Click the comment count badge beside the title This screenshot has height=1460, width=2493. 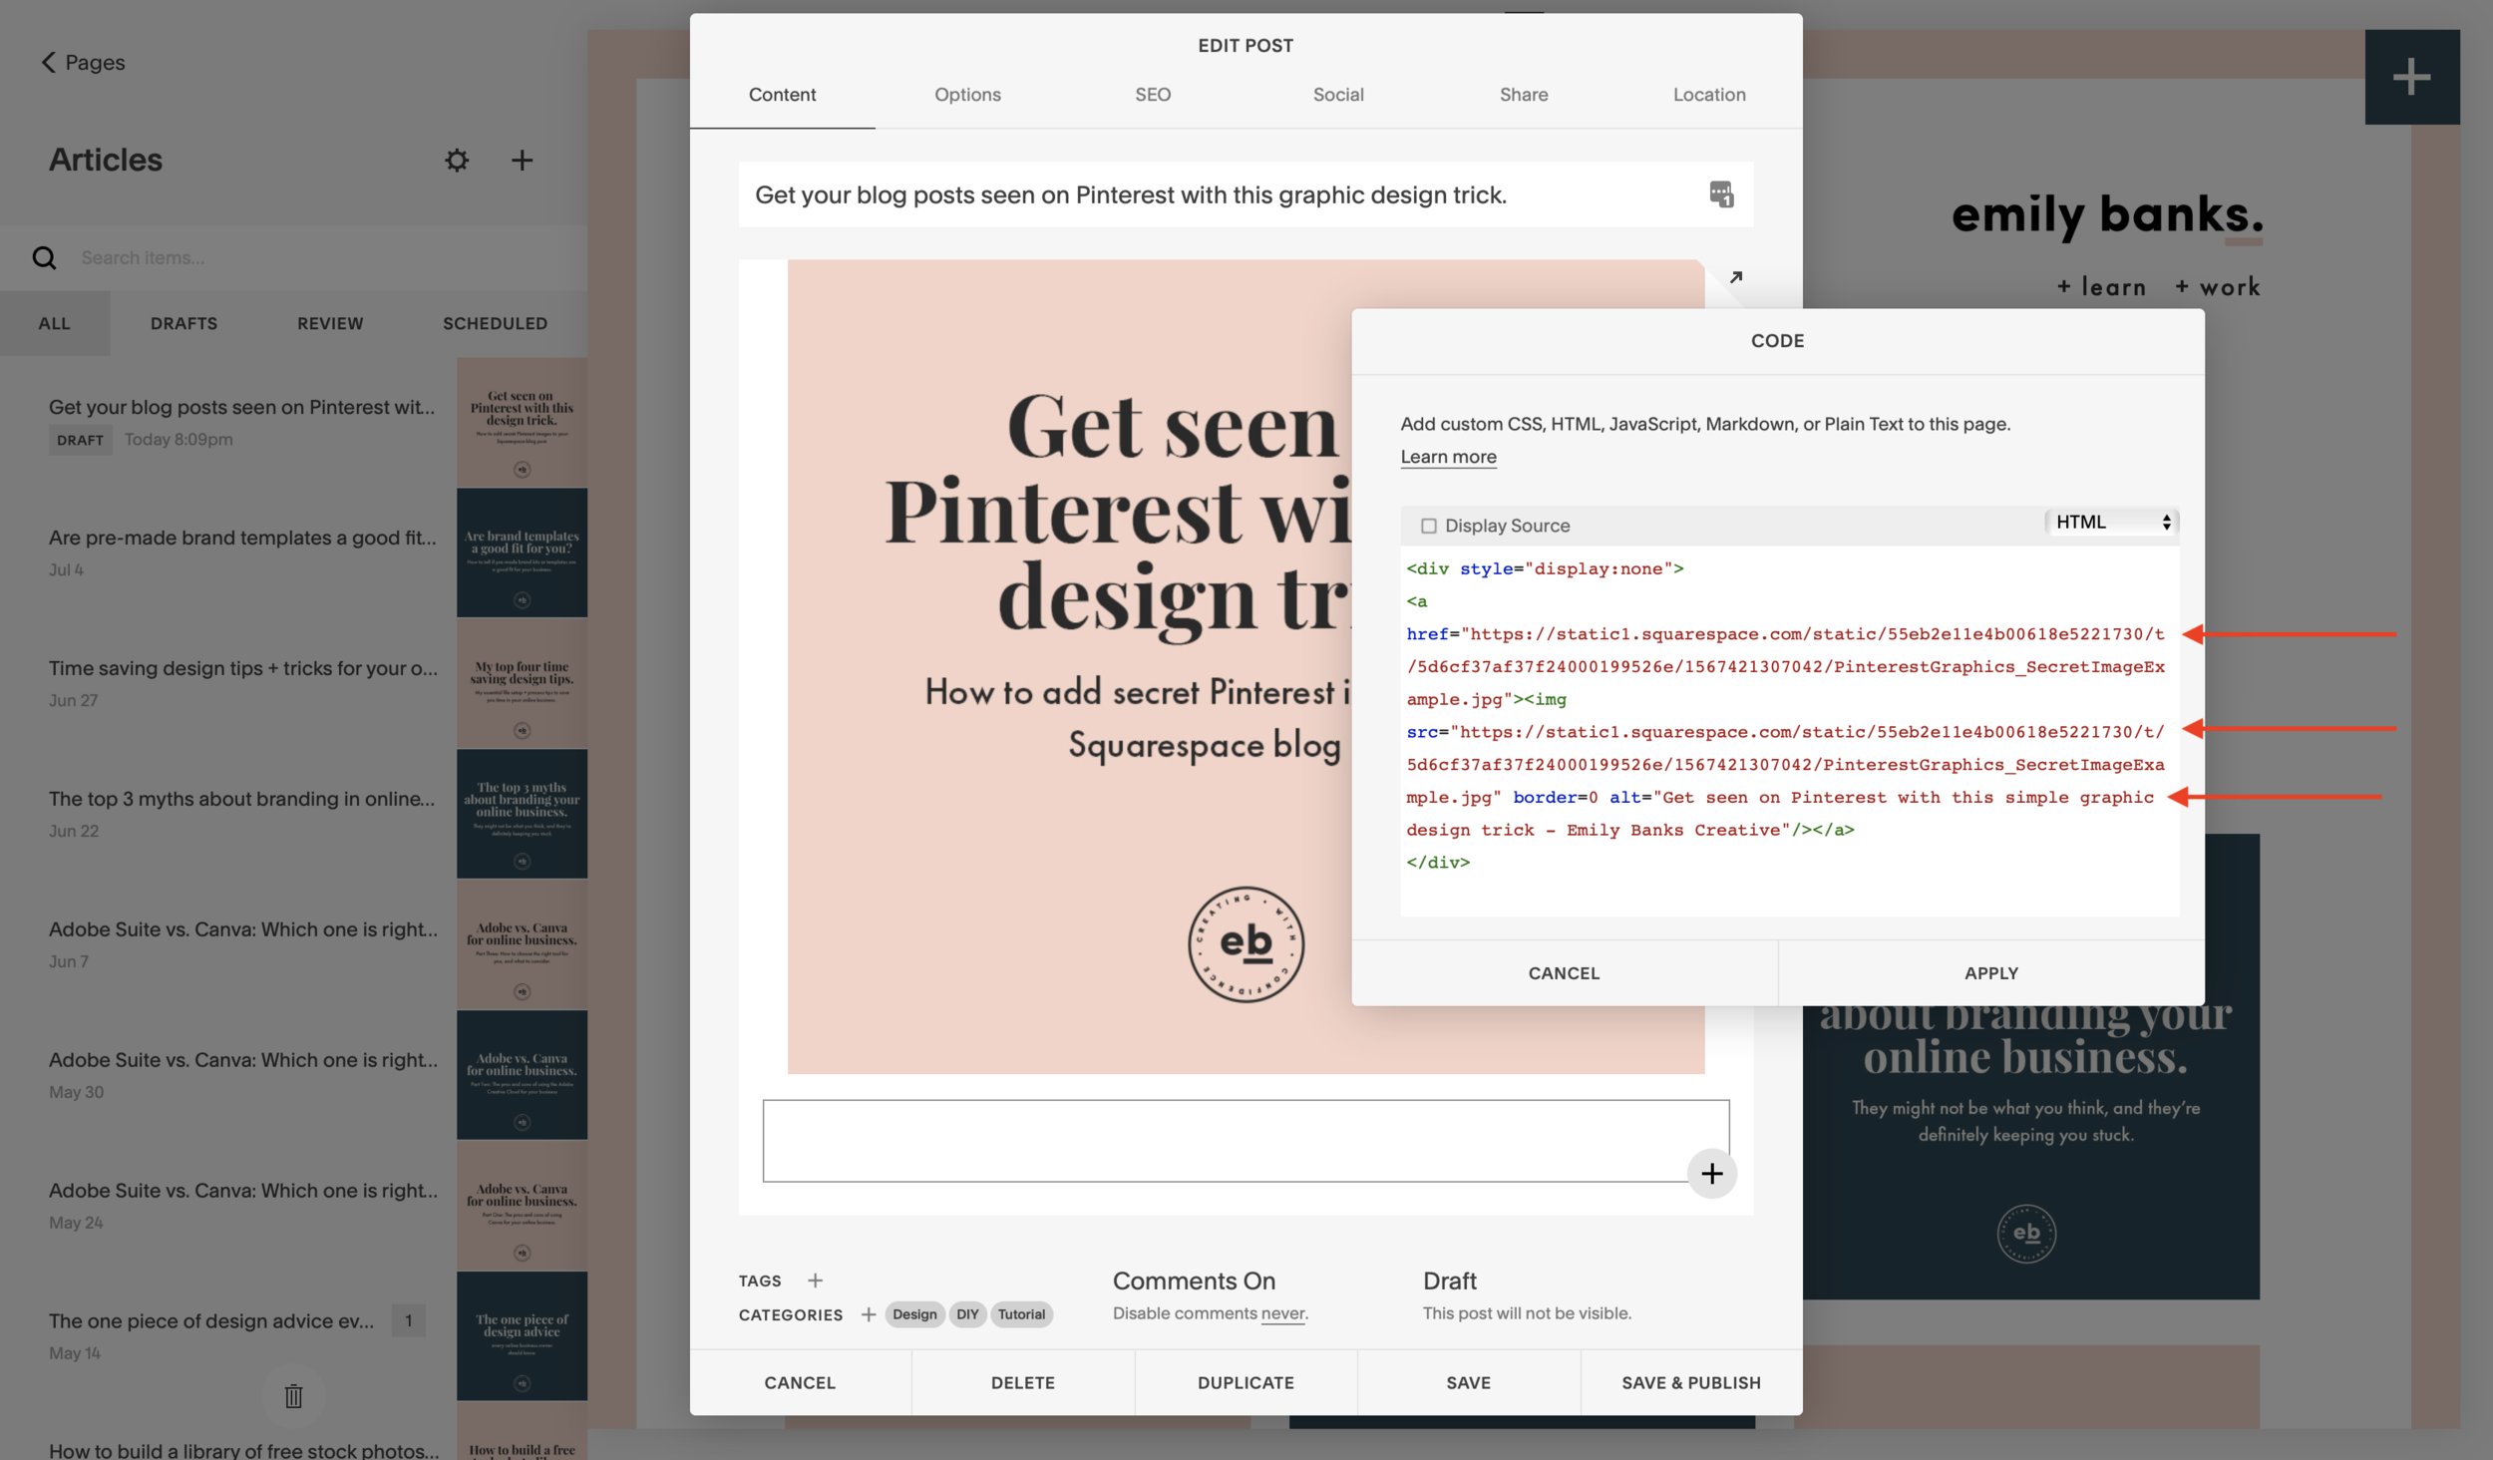tap(1720, 194)
